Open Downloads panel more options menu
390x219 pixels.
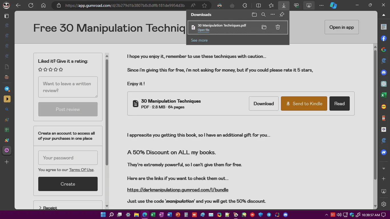pyautogui.click(x=273, y=15)
